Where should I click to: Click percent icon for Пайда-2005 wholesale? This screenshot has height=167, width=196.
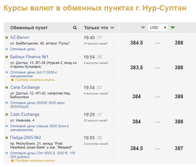pyautogui.click(x=7, y=153)
